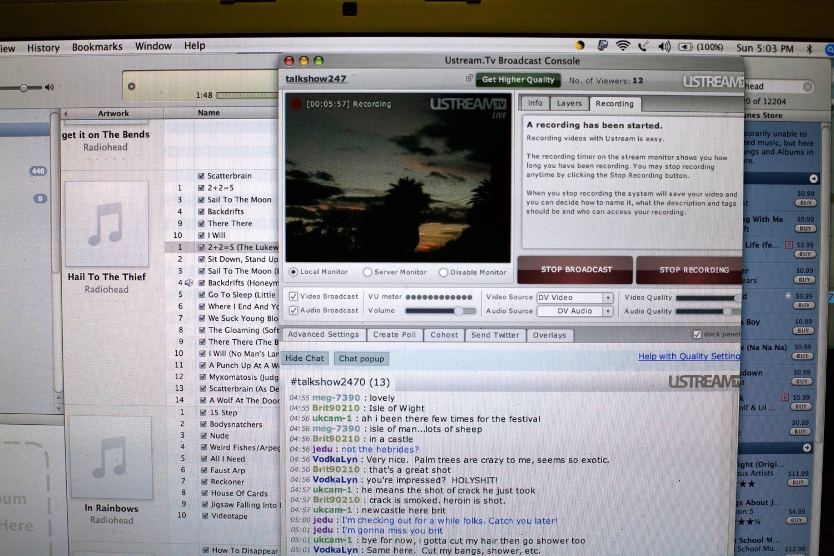Open the Send Twitter tab
The height and width of the screenshot is (556, 834).
(495, 335)
